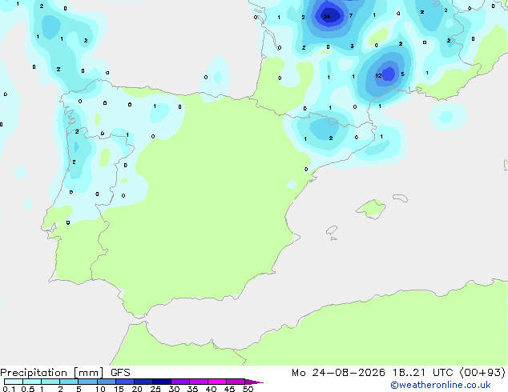Click the over-50 arrow at legend end
Image resolution: width=508 pixels, height=392 pixels.
(x=254, y=382)
